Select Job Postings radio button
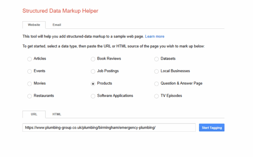The width and height of the screenshot is (253, 157). click(93, 71)
